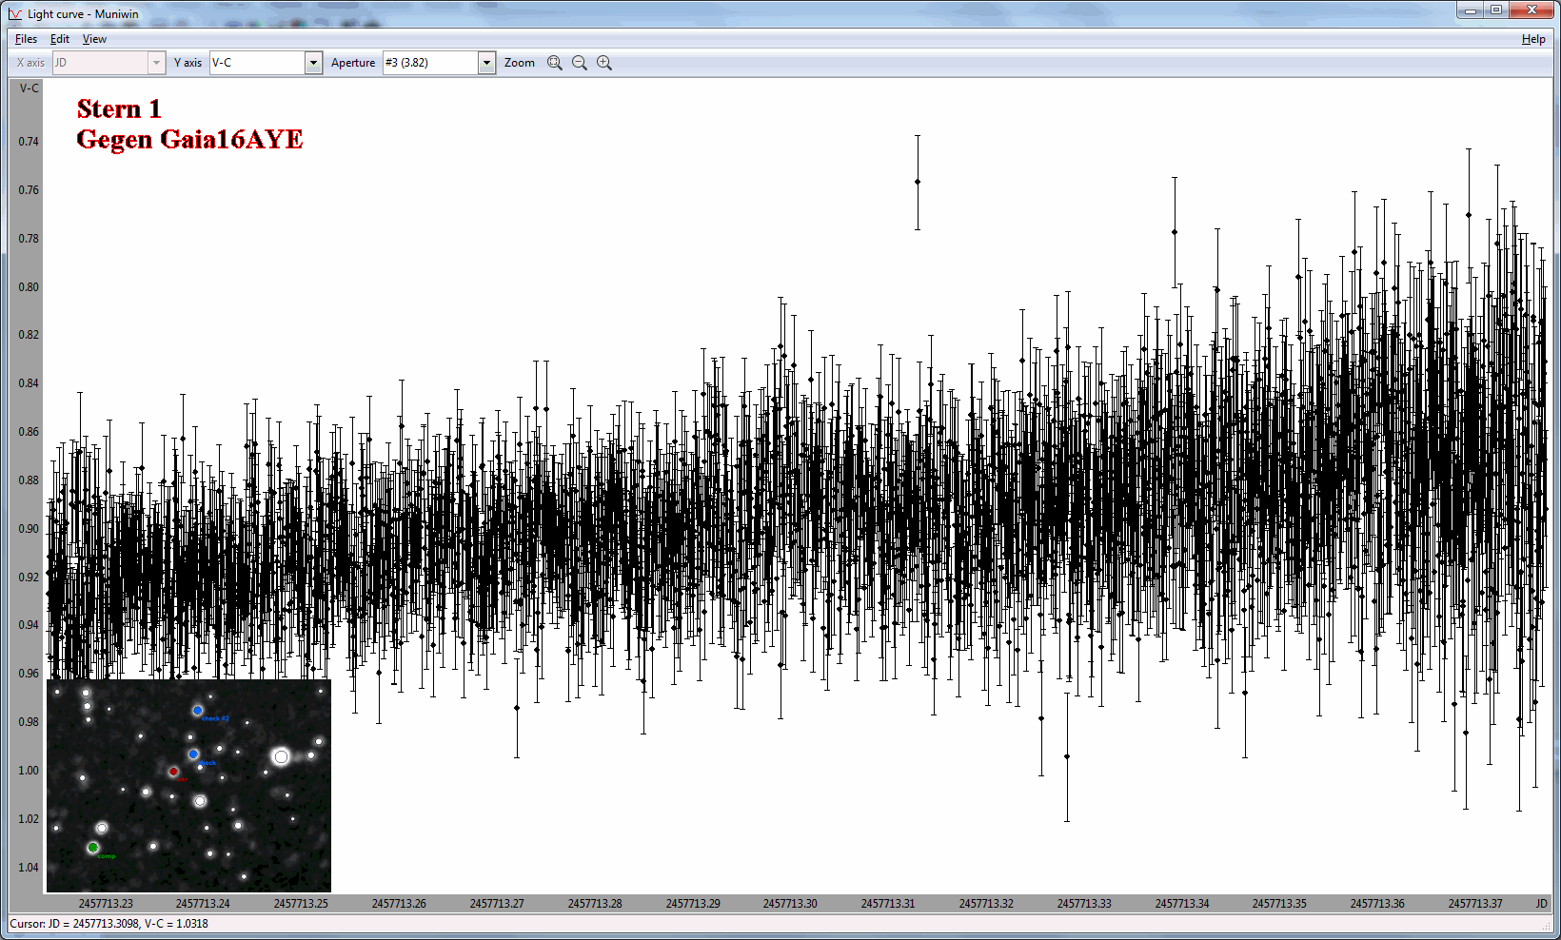Click the 'Stern 1' chart title text

coord(119,109)
